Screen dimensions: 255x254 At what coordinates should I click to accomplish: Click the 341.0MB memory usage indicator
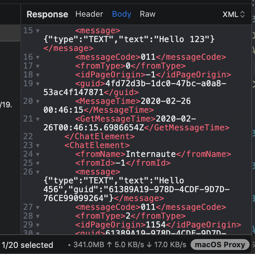89,244
